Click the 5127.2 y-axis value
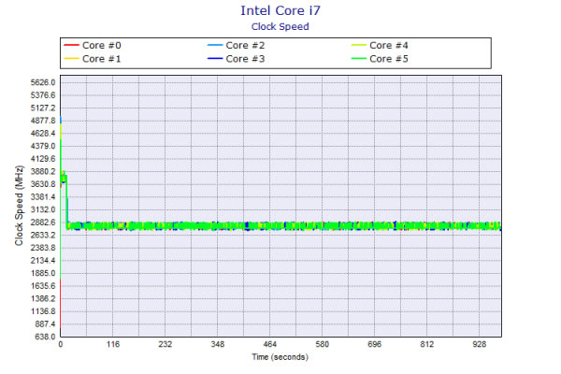Image resolution: width=561 pixels, height=374 pixels. [x=43, y=108]
